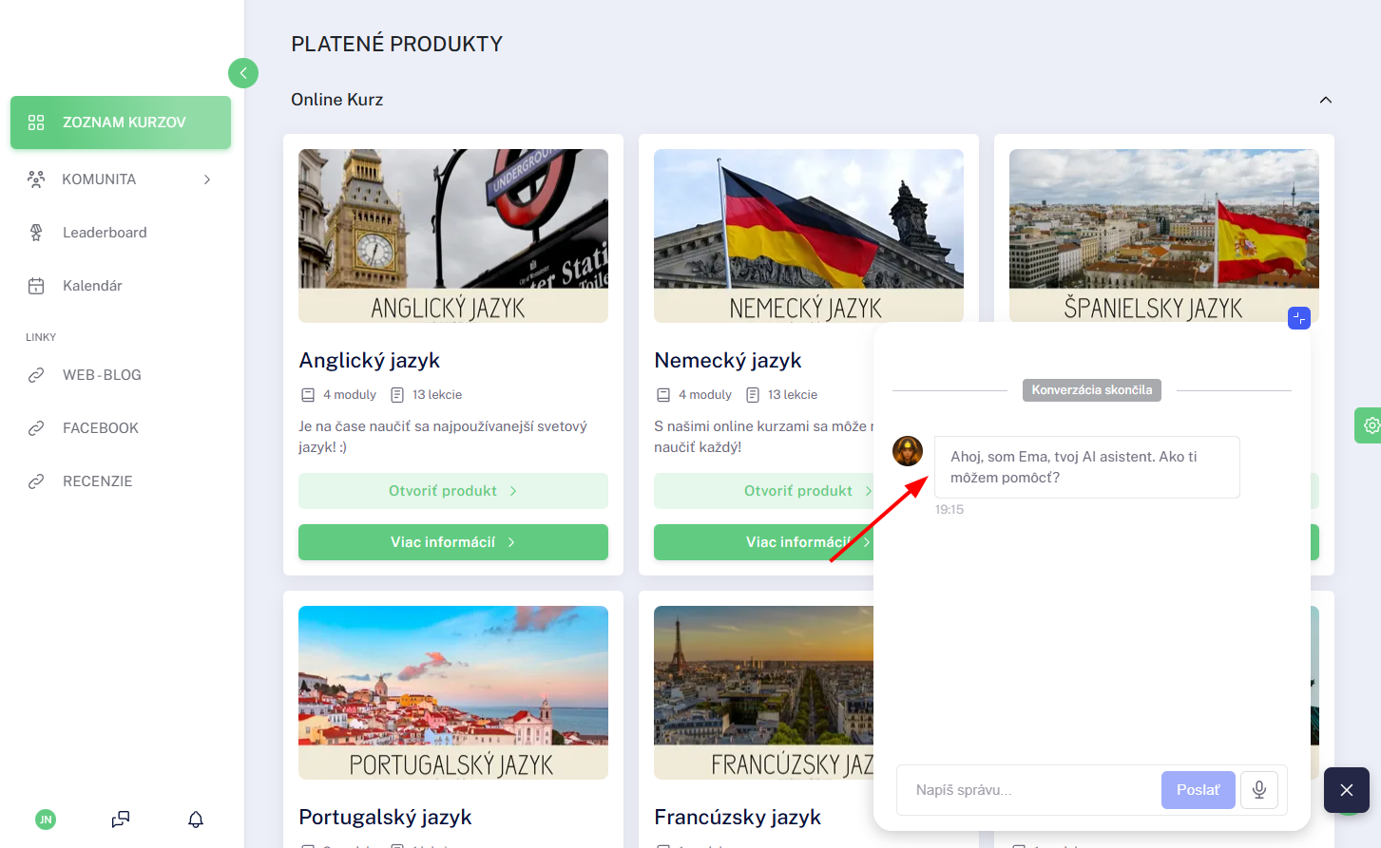Screen dimensions: 1381x848
Task: Click the JN user avatar
Action: pos(46,820)
